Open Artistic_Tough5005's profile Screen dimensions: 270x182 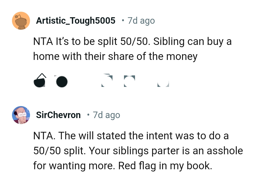(x=76, y=21)
